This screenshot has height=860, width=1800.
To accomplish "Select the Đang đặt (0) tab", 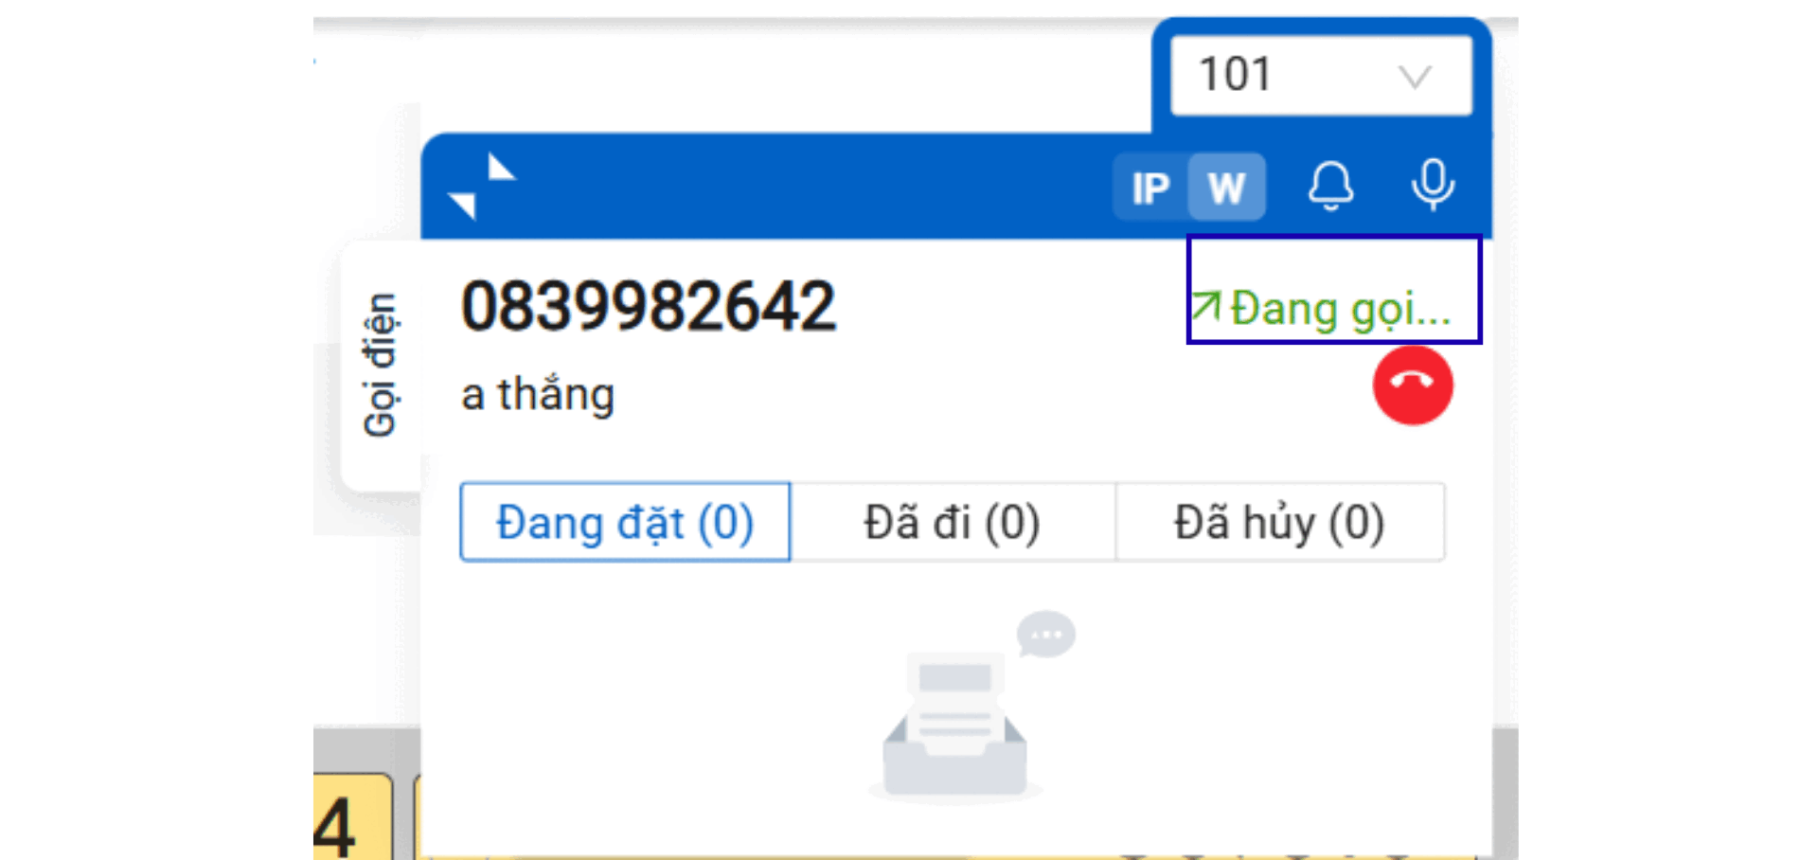I will (625, 523).
